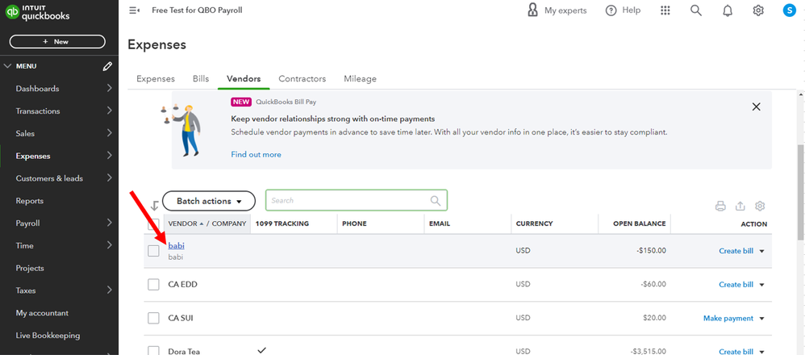This screenshot has width=805, height=355.
Task: Click the QuickBooks logo
Action: pyautogui.click(x=37, y=12)
